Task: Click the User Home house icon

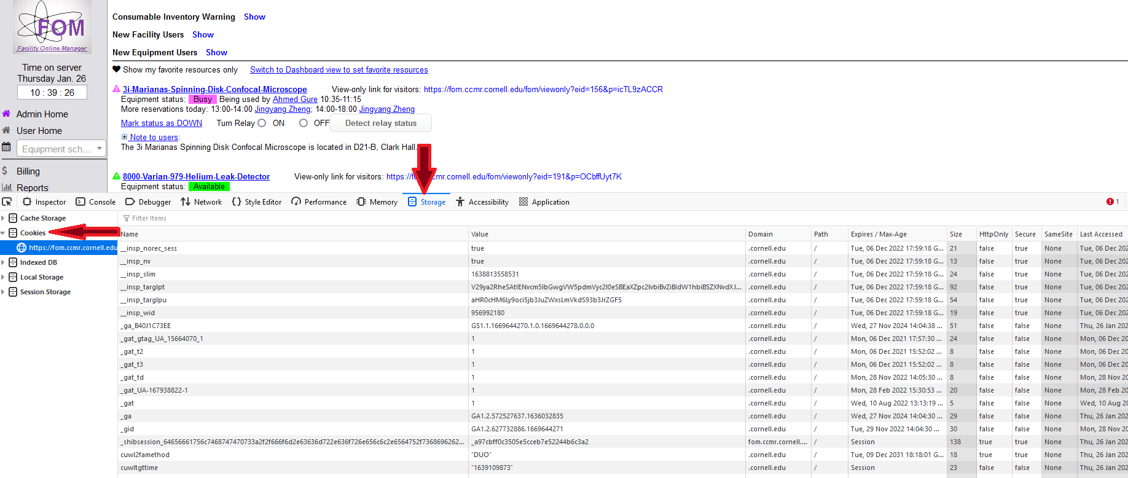Action: (6, 130)
